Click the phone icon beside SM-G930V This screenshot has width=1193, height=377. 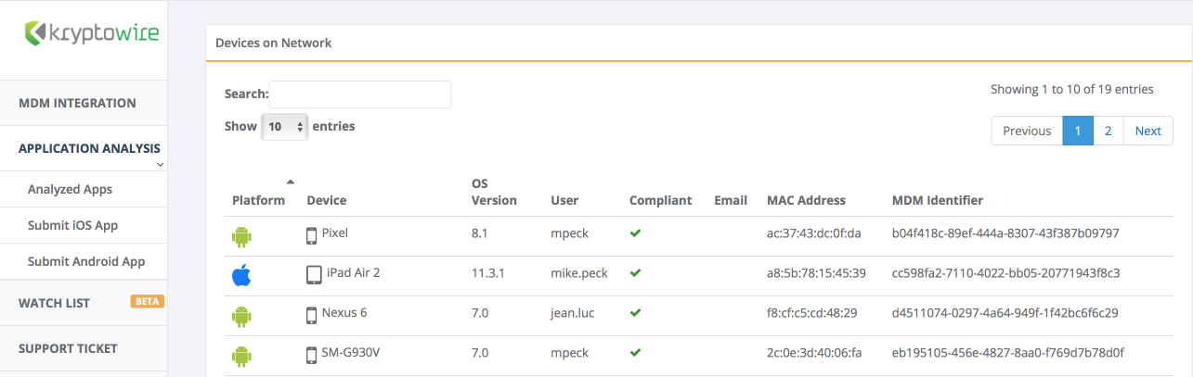(x=312, y=355)
